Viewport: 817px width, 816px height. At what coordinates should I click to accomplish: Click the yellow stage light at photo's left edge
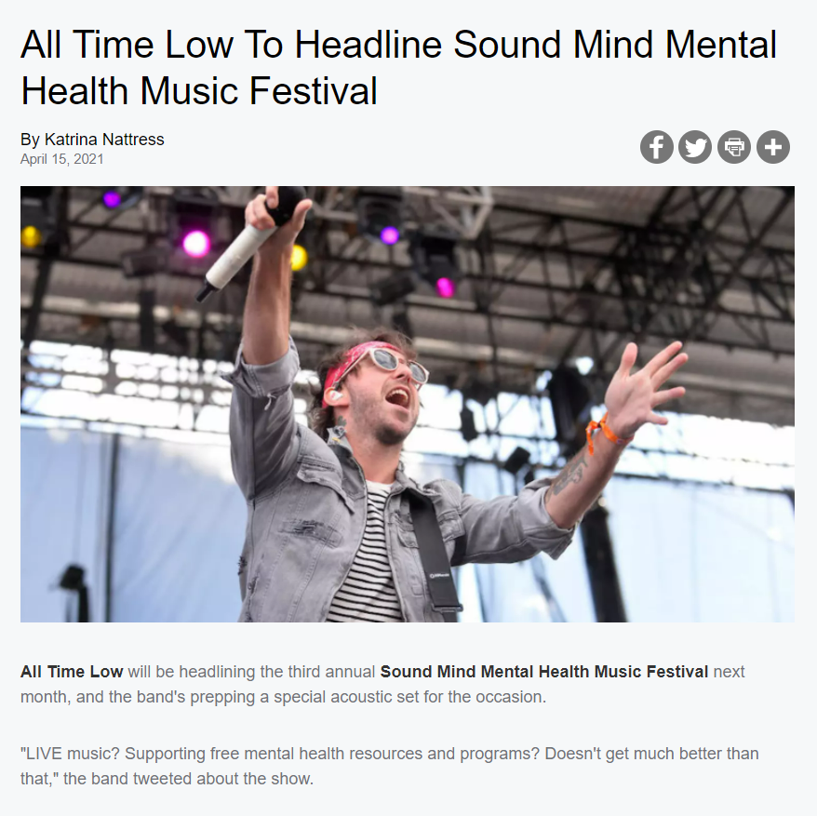coord(30,236)
